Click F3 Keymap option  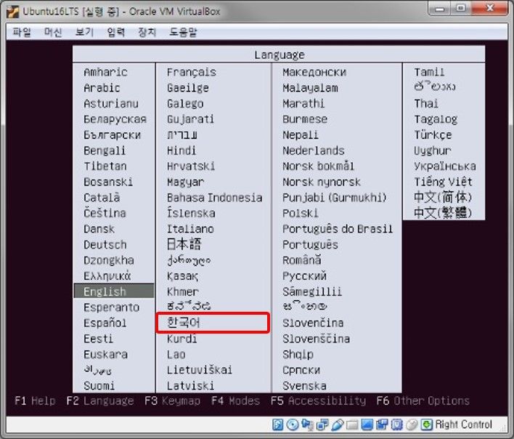pyautogui.click(x=173, y=401)
